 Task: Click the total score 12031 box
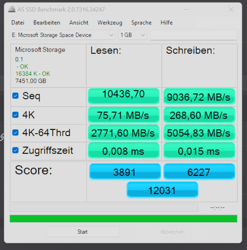pyautogui.click(x=162, y=190)
